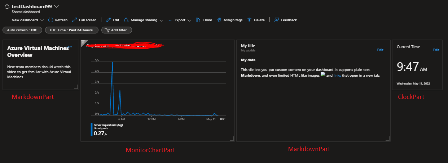The width and height of the screenshot is (448, 163).
Task: Click the My data bold heading
Action: pos(248,60)
